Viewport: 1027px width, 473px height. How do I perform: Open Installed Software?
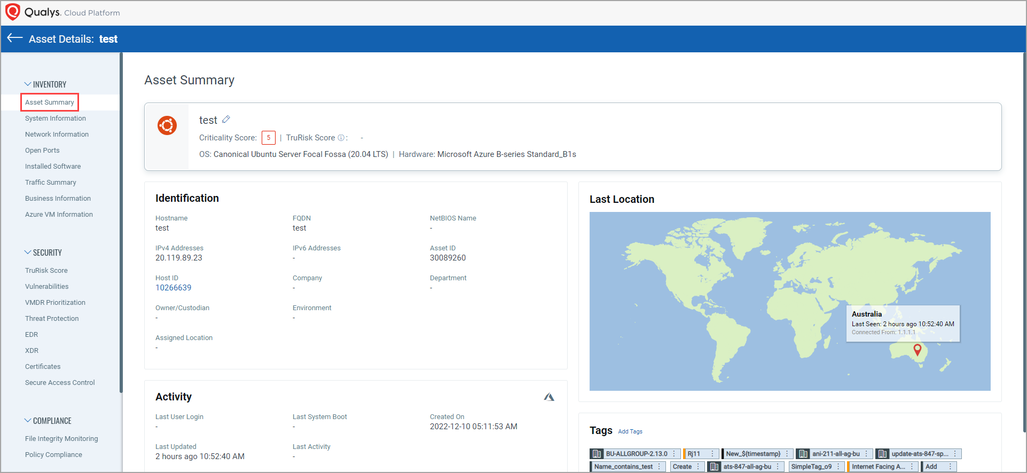(53, 167)
